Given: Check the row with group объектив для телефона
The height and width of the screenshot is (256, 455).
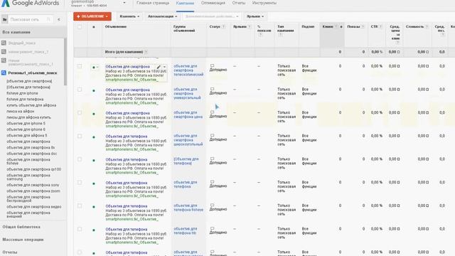Looking at the screenshot, I should [x=80, y=183].
